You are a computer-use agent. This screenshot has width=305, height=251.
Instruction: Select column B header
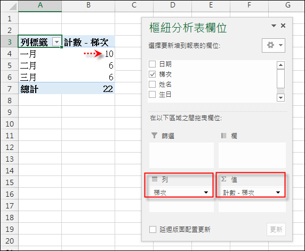point(89,6)
